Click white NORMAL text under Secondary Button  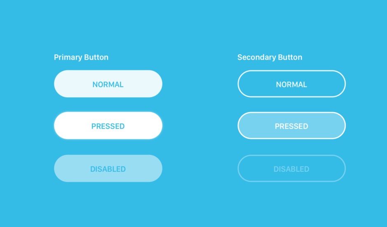tap(291, 84)
